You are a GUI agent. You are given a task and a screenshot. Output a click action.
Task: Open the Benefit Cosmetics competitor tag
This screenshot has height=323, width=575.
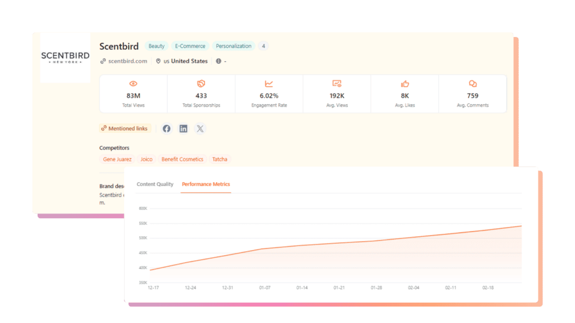point(182,159)
